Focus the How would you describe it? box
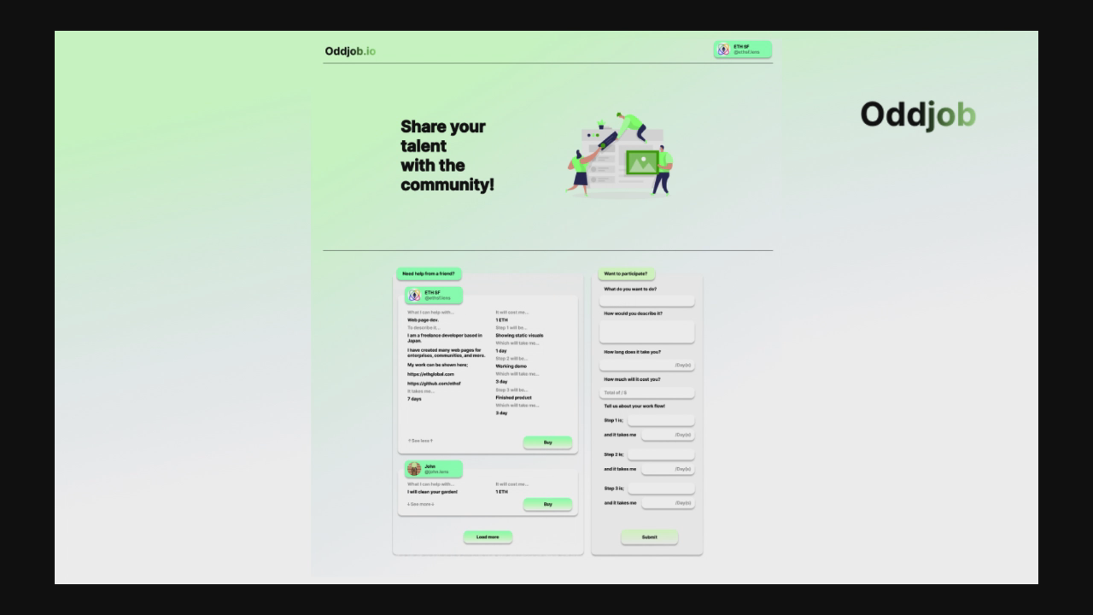This screenshot has height=615, width=1093. 646,332
